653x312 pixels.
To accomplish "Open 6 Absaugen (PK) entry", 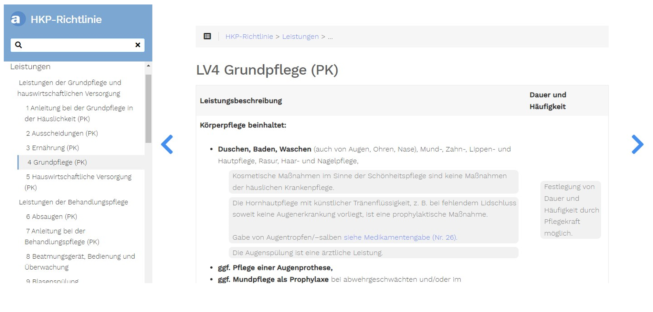I will 52,217.
